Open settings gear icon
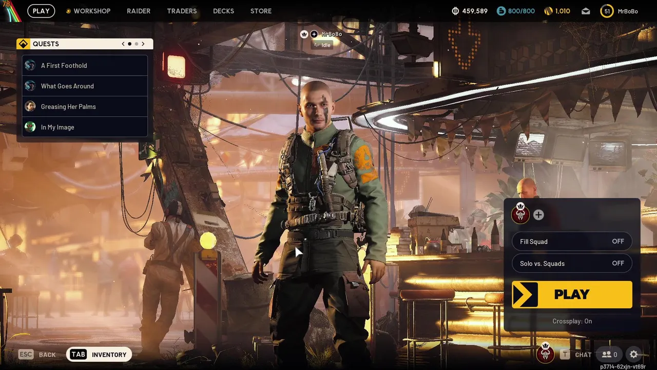This screenshot has width=657, height=370. pyautogui.click(x=634, y=355)
